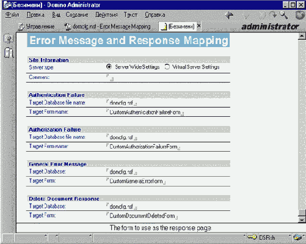The image size is (306, 244).
Task: Click the key icon in status bar
Action: 252,237
